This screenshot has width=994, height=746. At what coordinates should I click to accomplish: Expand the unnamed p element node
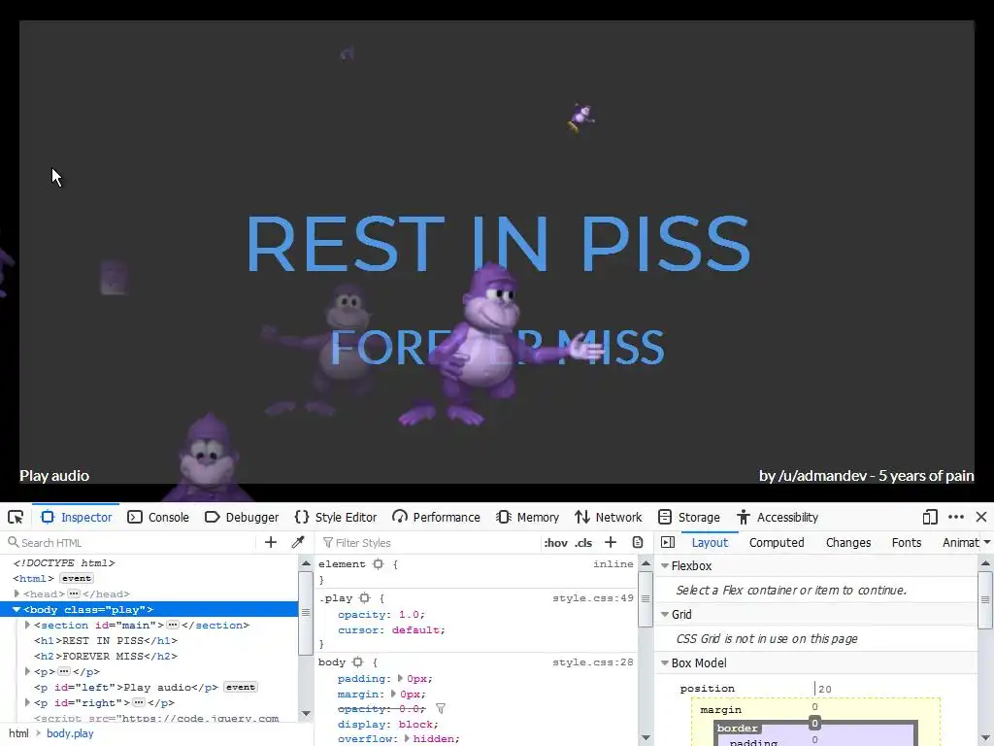pos(27,671)
